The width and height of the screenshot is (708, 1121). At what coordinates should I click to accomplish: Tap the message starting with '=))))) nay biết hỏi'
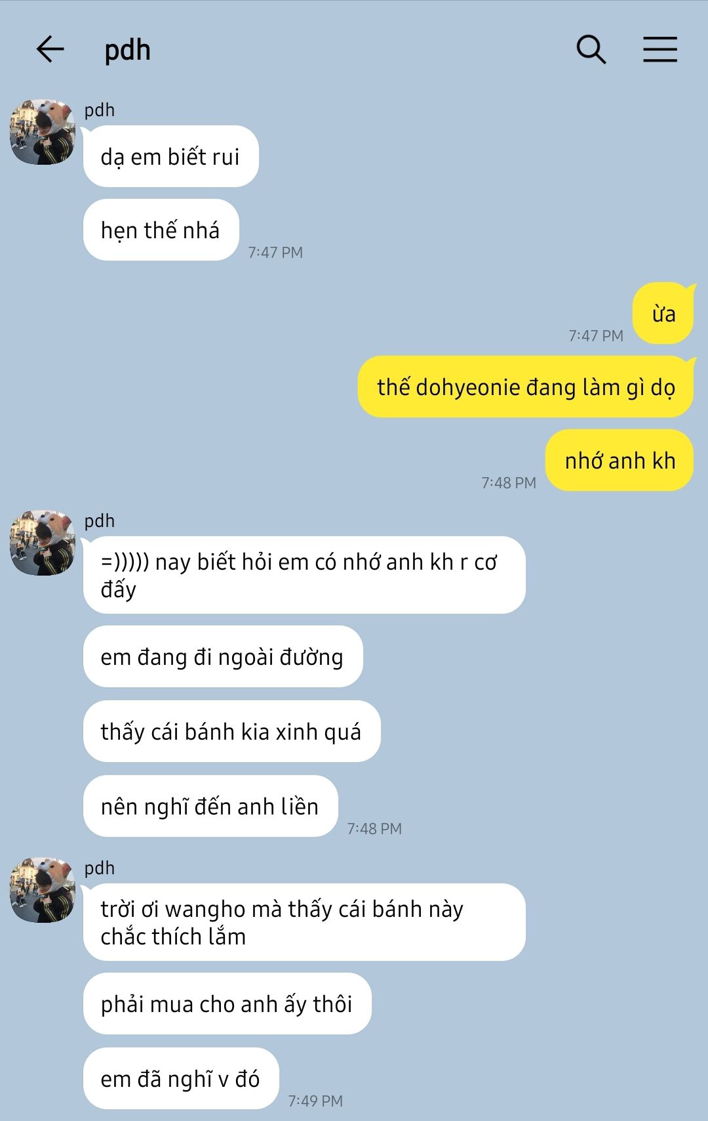(x=304, y=575)
